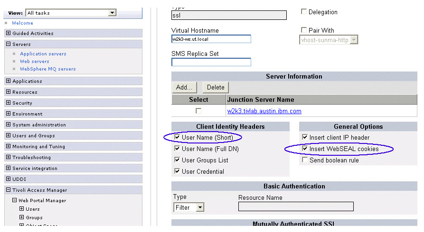Open the vhost-sunma-http dropdown
424x232 pixels.
click(x=329, y=40)
